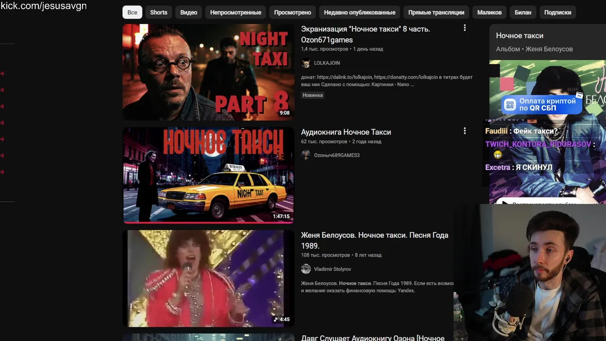The width and height of the screenshot is (606, 341).
Task: Click the donation links description of the first video
Action: pos(386,81)
